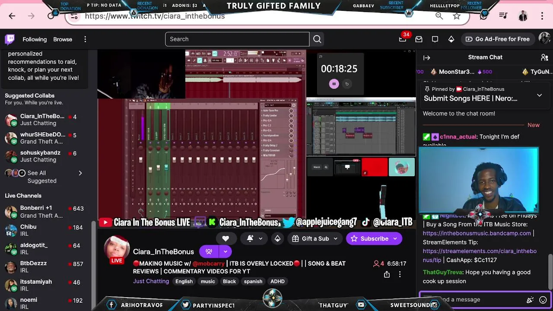553x311 pixels.
Task: Open Chibu live channel
Action: point(43,230)
